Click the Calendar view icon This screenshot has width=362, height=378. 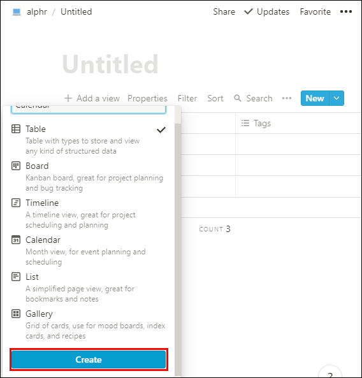(16, 240)
